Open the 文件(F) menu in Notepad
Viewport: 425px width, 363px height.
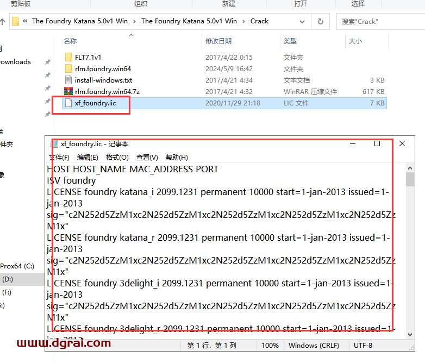point(59,158)
